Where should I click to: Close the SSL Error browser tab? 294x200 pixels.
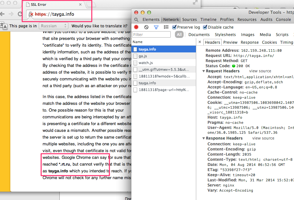[x=80, y=5]
